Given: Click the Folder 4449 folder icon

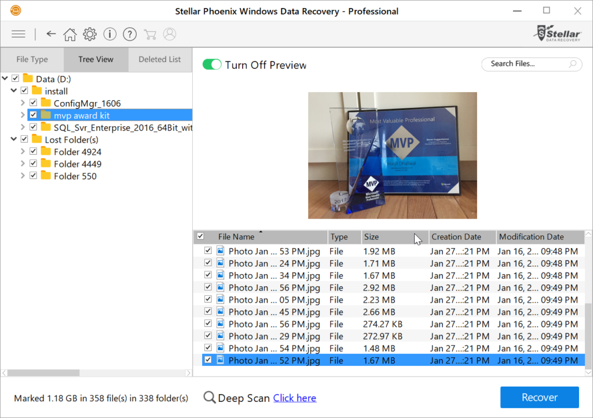Looking at the screenshot, I should click(46, 163).
